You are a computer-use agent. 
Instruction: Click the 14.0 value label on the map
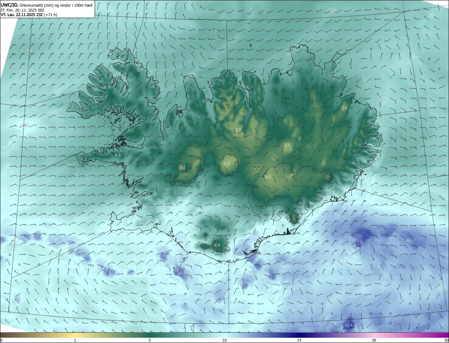click(352, 325)
